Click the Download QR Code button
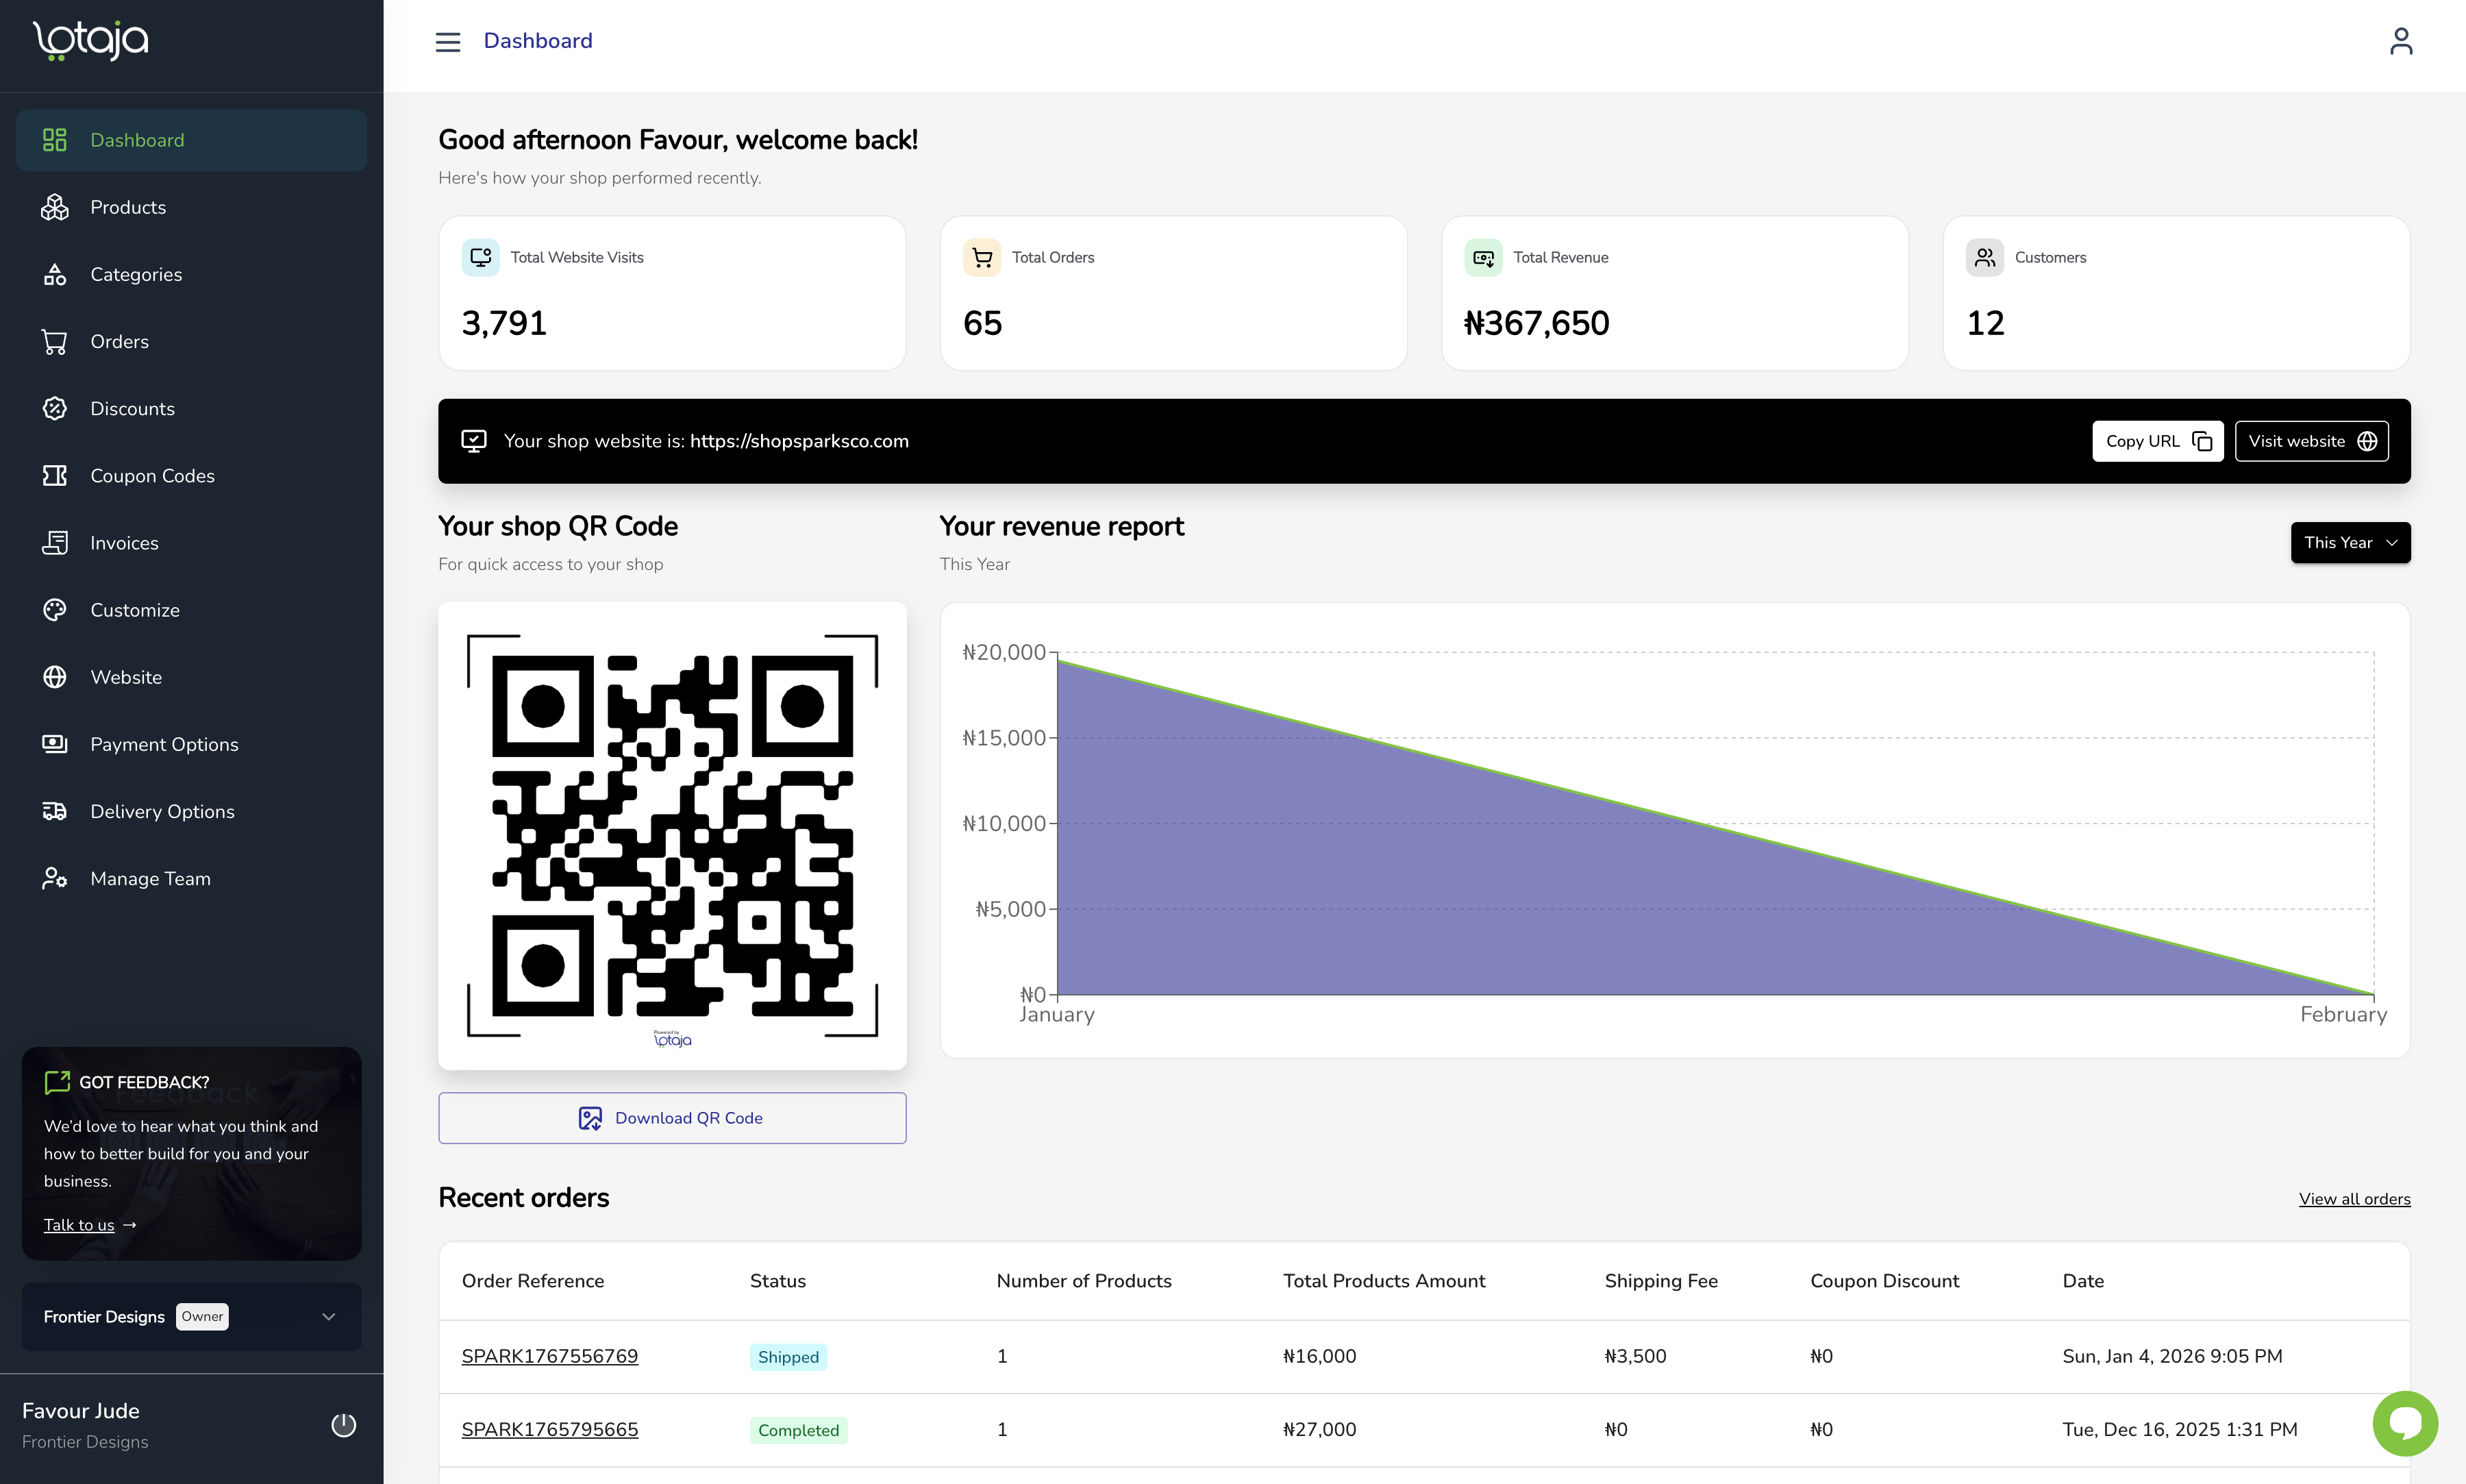The image size is (2466, 1484). [672, 1117]
